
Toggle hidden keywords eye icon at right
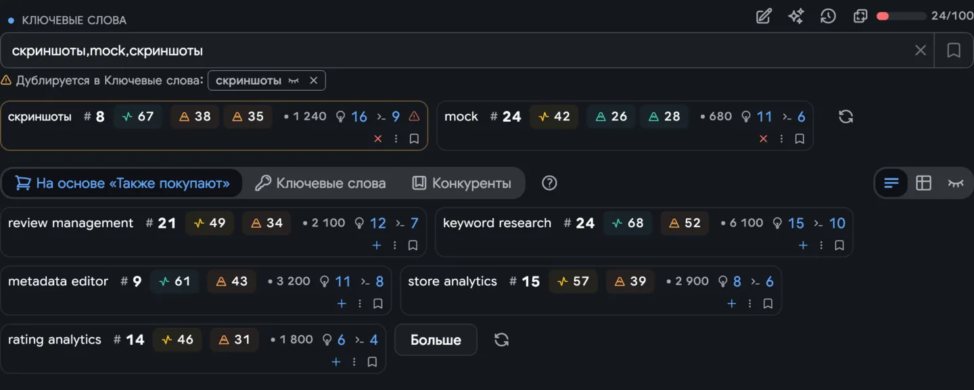tap(956, 183)
